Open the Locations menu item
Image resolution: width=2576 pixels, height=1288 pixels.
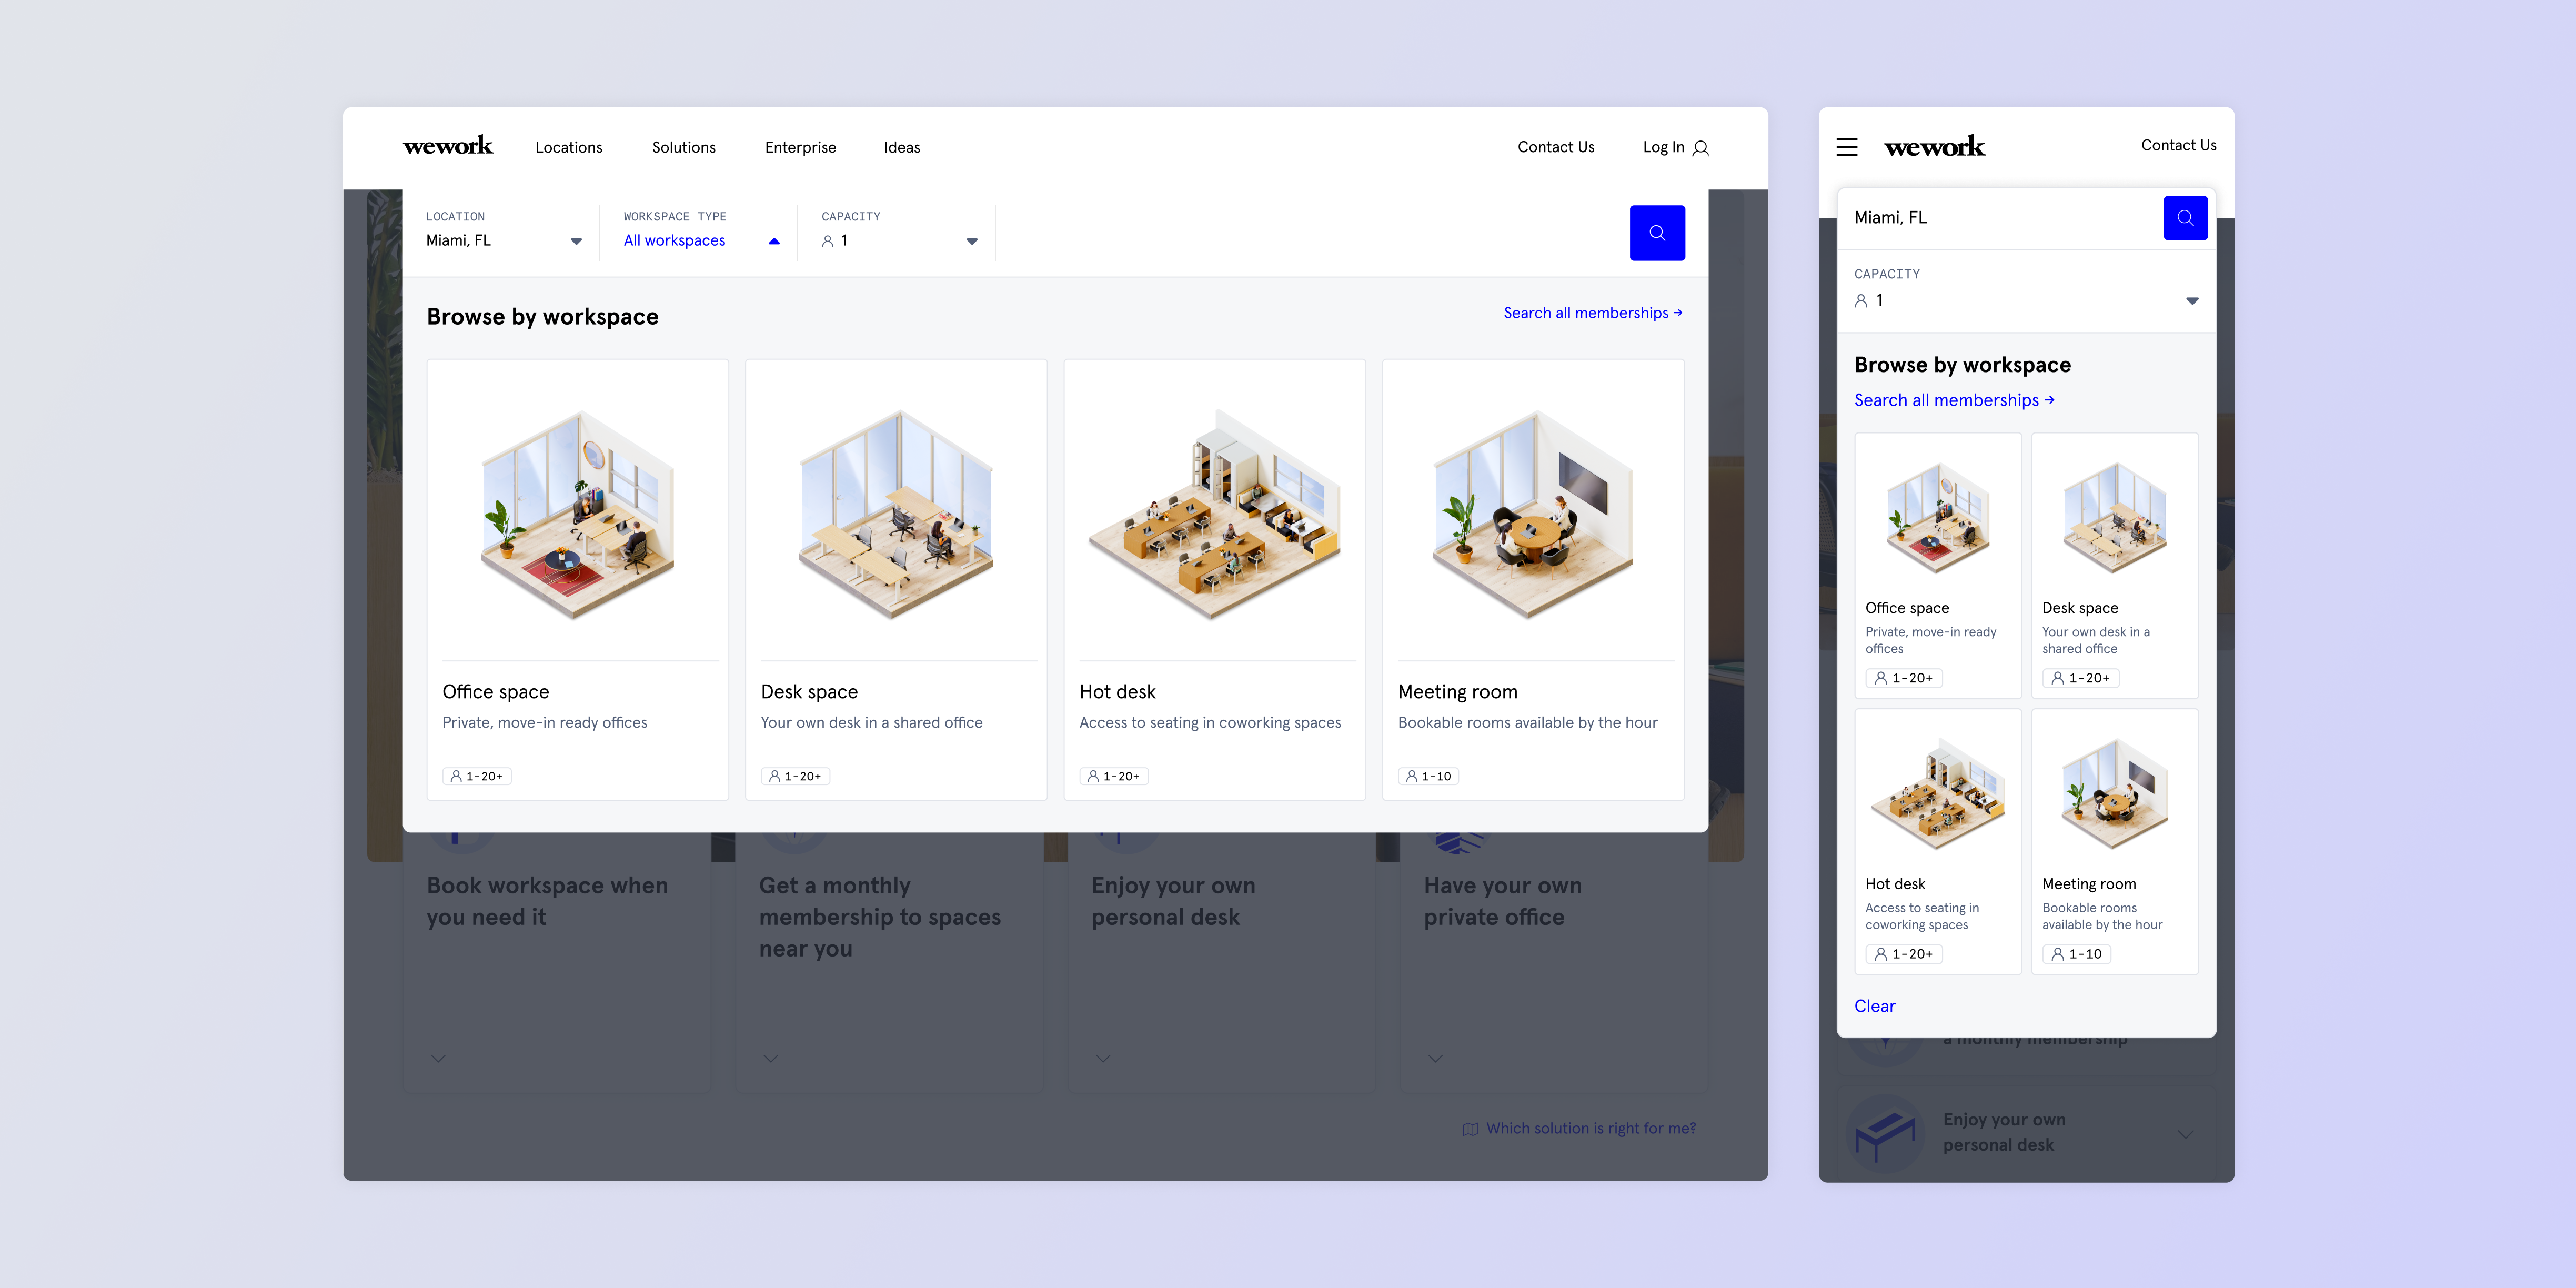pyautogui.click(x=568, y=147)
